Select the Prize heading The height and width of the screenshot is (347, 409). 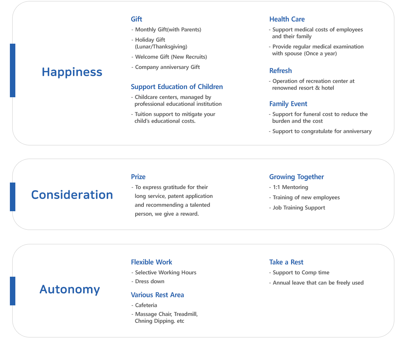138,177
